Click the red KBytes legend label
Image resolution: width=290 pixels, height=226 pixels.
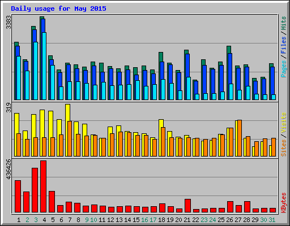point(283,203)
